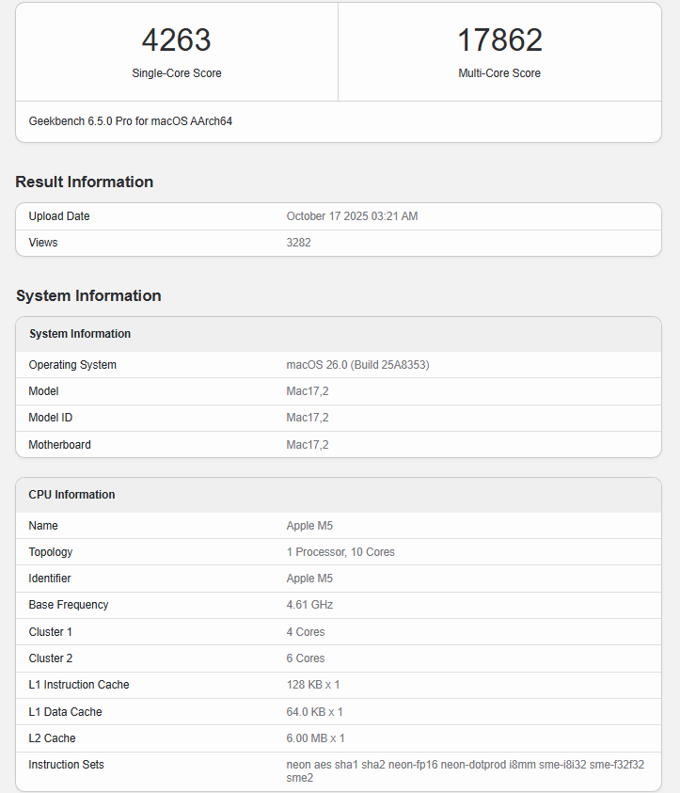
Task: Click the 'Motherboard' row label
Action: (x=59, y=445)
